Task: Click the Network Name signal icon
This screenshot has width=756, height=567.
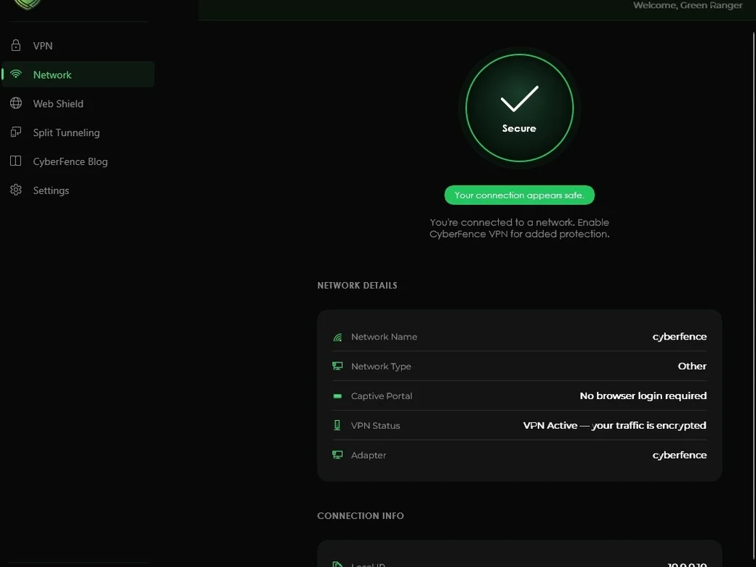Action: [337, 337]
